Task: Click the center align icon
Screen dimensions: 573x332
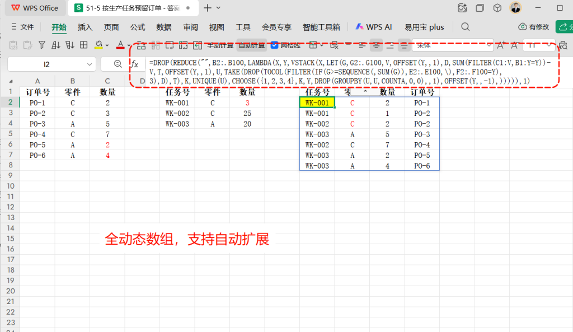Action: pos(375,45)
